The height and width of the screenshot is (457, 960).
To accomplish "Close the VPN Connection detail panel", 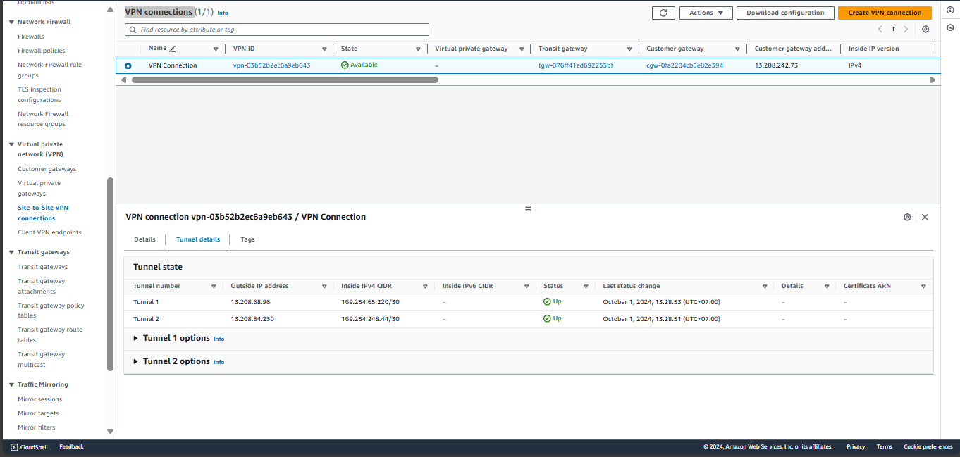I will [x=925, y=217].
